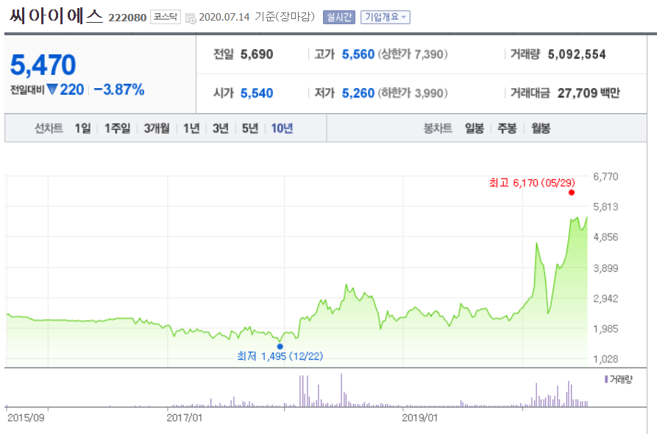Screen dimensions: 657x434
Task: Switch the chart to the 1년 range
Action: click(191, 129)
